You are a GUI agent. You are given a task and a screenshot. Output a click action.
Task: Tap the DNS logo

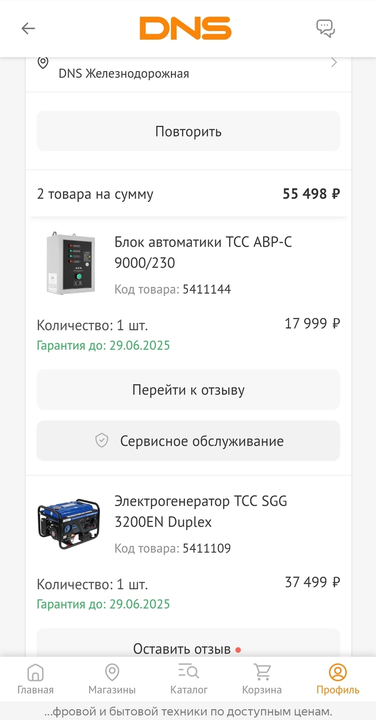[185, 28]
